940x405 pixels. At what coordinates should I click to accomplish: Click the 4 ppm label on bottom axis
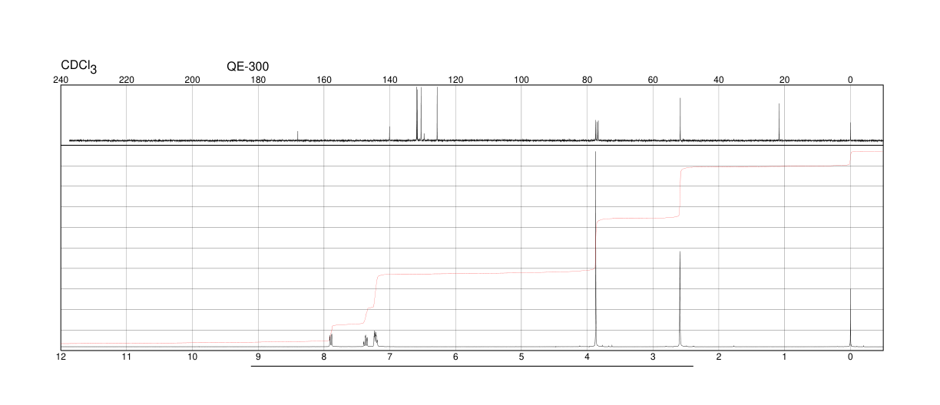coord(587,357)
